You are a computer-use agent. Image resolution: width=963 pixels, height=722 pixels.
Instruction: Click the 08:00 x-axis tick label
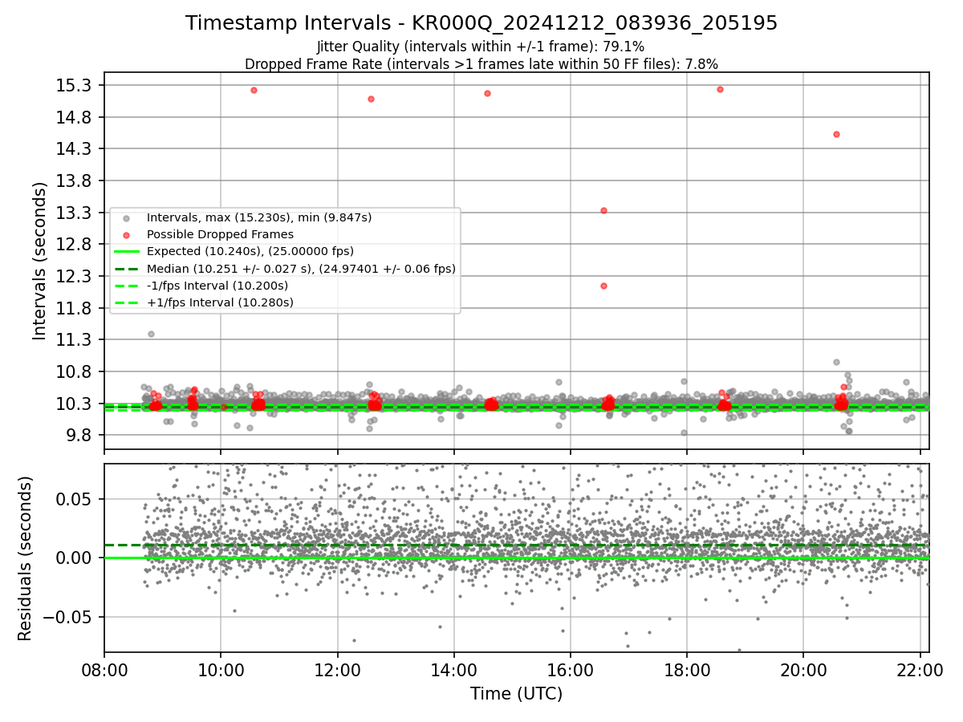pos(104,670)
